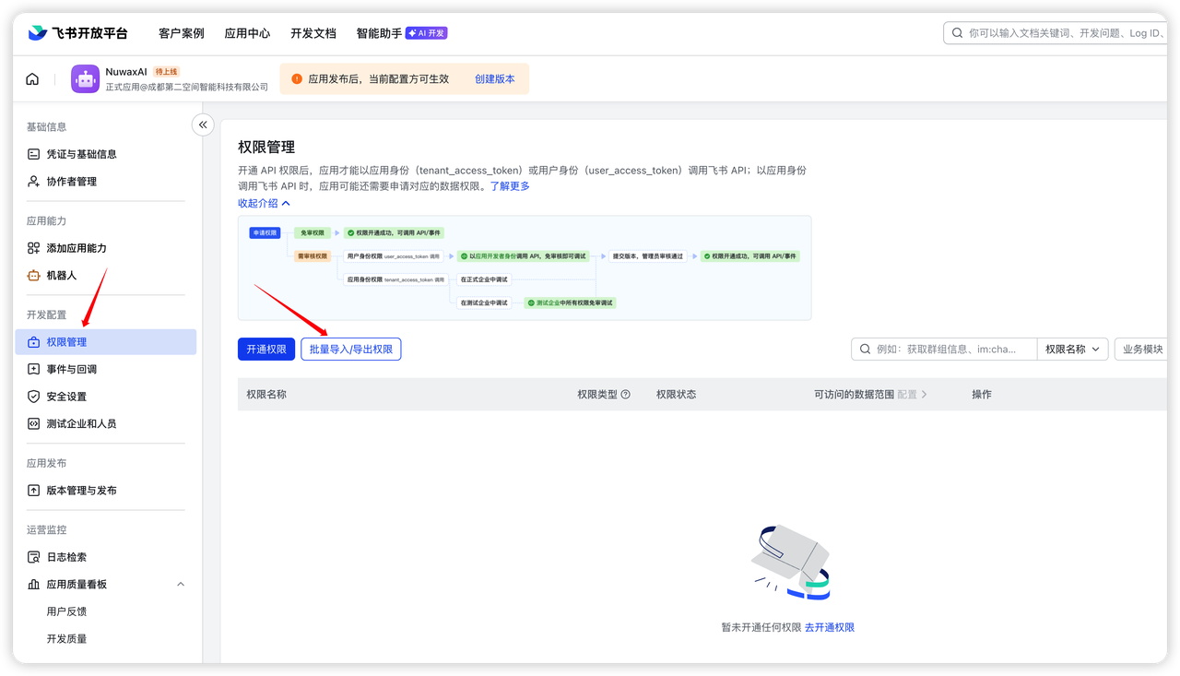Click the 日志检索 search-log icon
Image resolution: width=1180 pixels, height=676 pixels.
[x=34, y=557]
